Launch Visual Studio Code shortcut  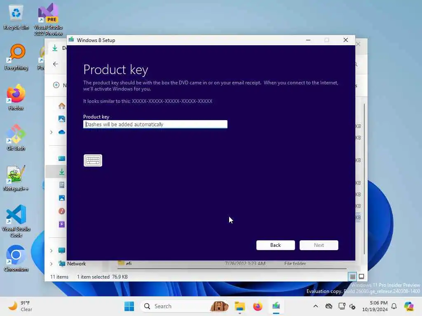point(16,221)
